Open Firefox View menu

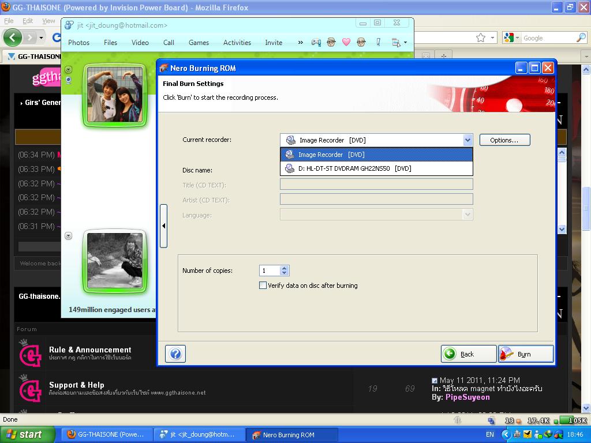(48, 21)
